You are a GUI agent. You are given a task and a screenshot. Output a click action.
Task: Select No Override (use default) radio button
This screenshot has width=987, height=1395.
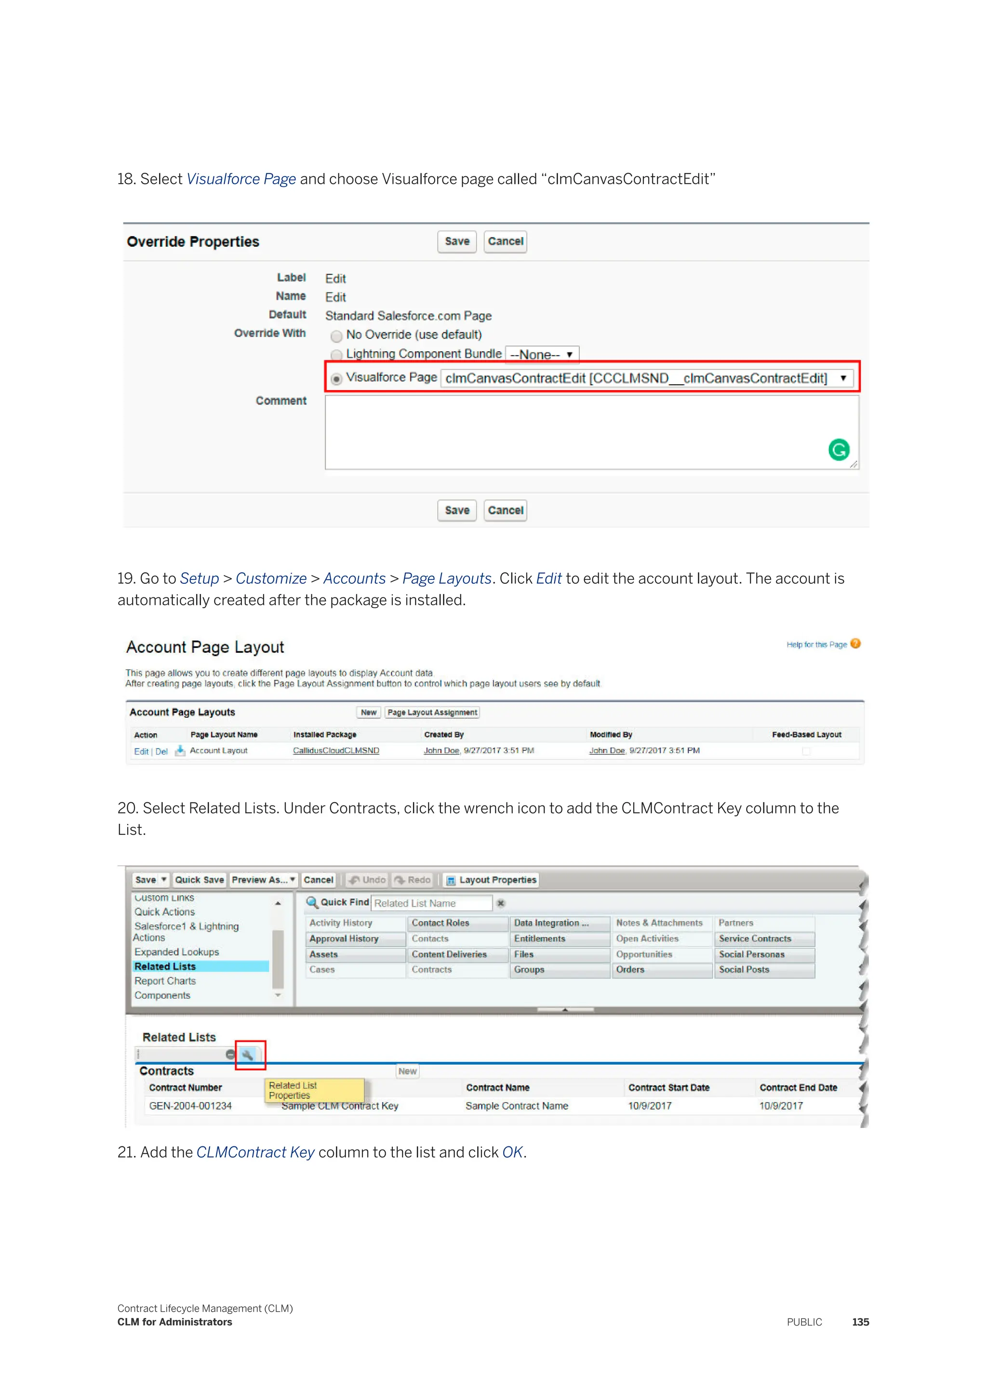336,336
